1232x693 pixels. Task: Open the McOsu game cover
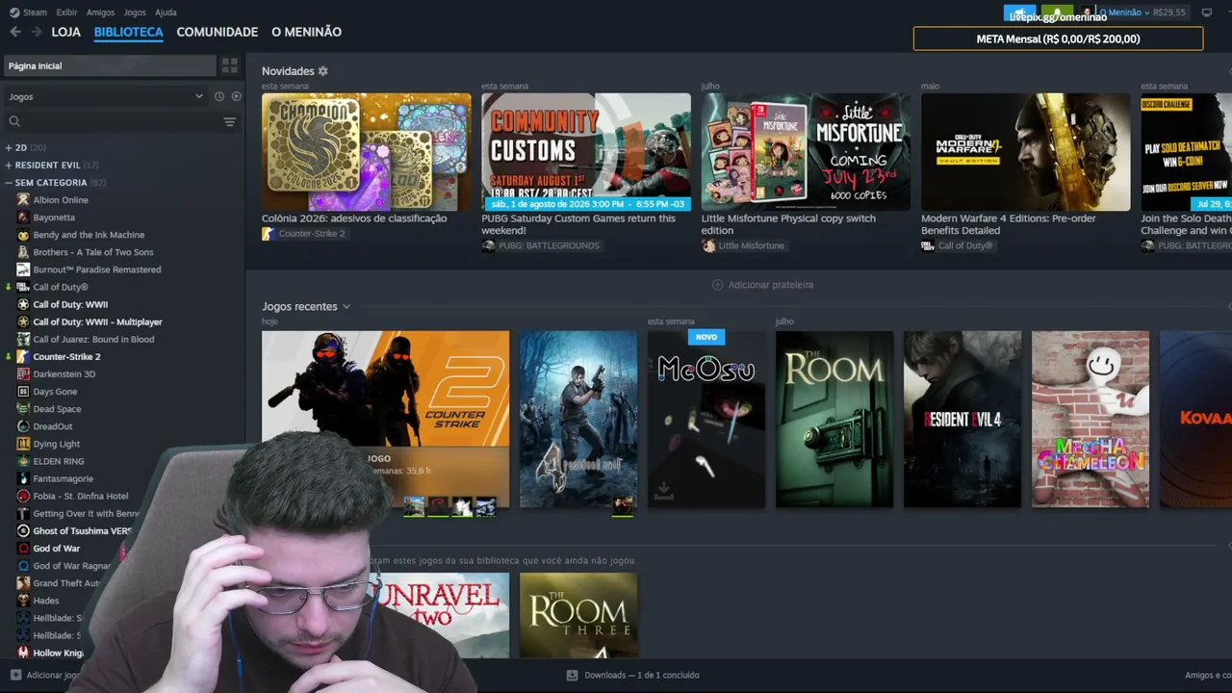point(706,420)
